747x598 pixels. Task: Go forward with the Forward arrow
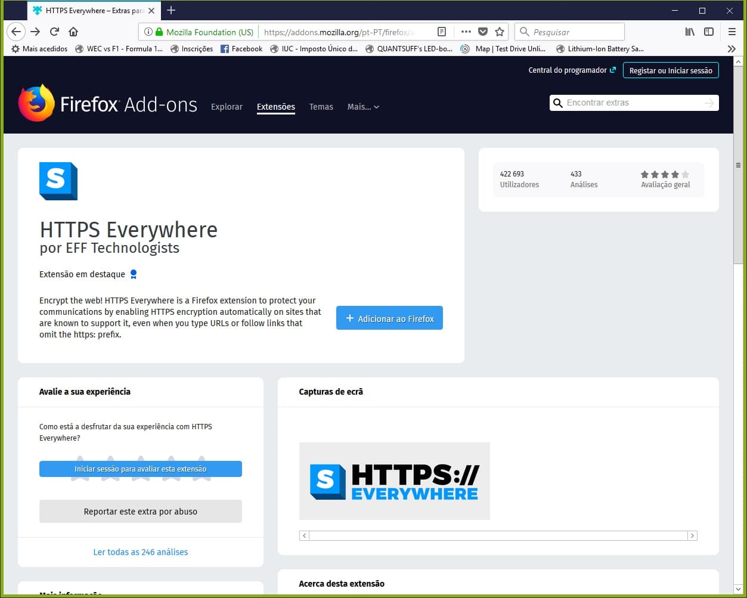[35, 32]
